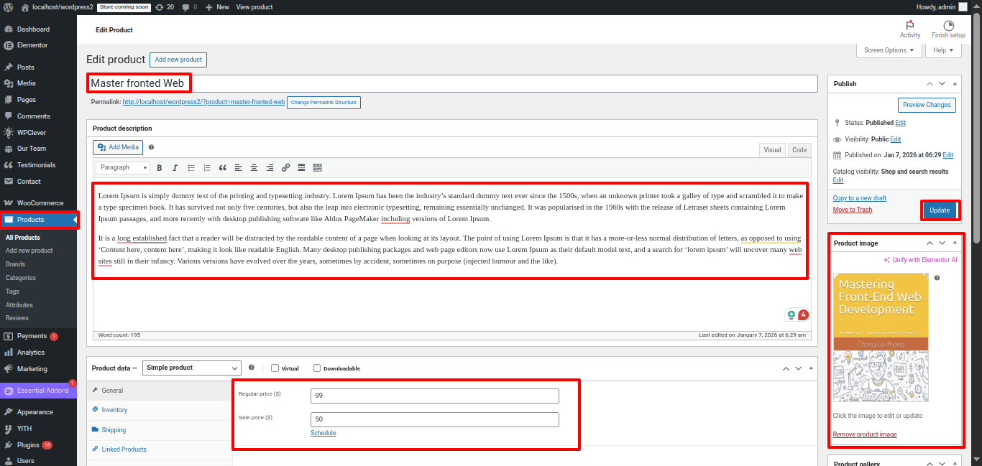The height and width of the screenshot is (466, 982).
Task: Open the Inventory tab in Product data
Action: (x=114, y=410)
